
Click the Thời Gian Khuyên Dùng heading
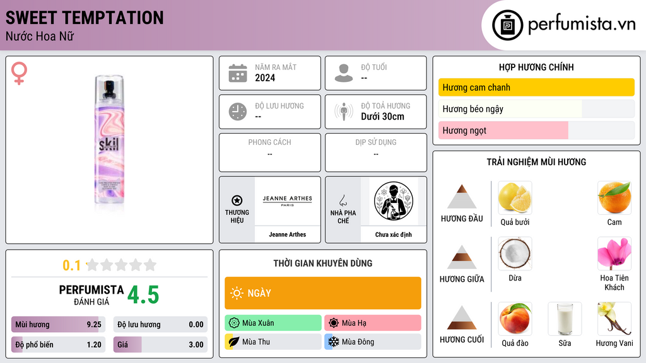323,263
